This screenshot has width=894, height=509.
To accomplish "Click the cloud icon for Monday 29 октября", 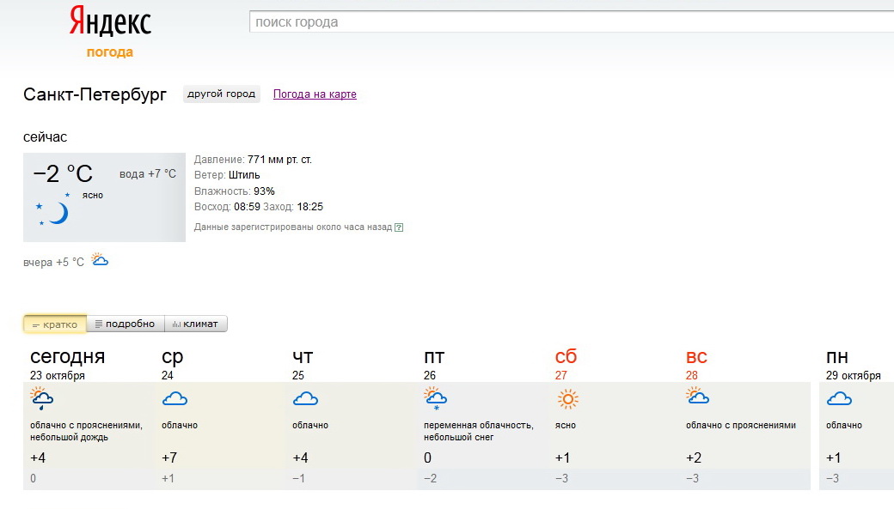I will (x=839, y=398).
